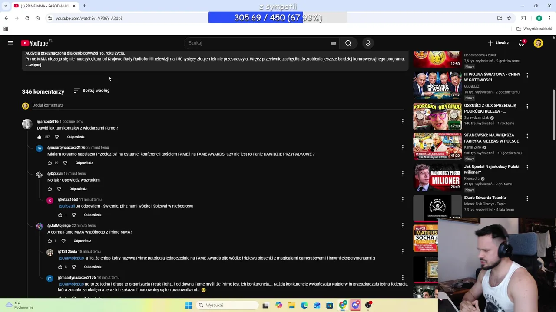Click the Utwórz create button

[x=498, y=43]
